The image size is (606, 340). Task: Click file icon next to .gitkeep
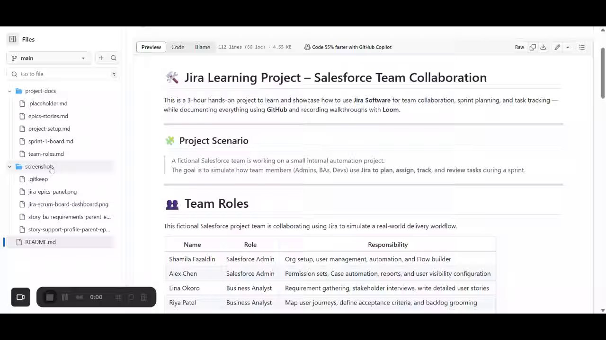pos(22,179)
